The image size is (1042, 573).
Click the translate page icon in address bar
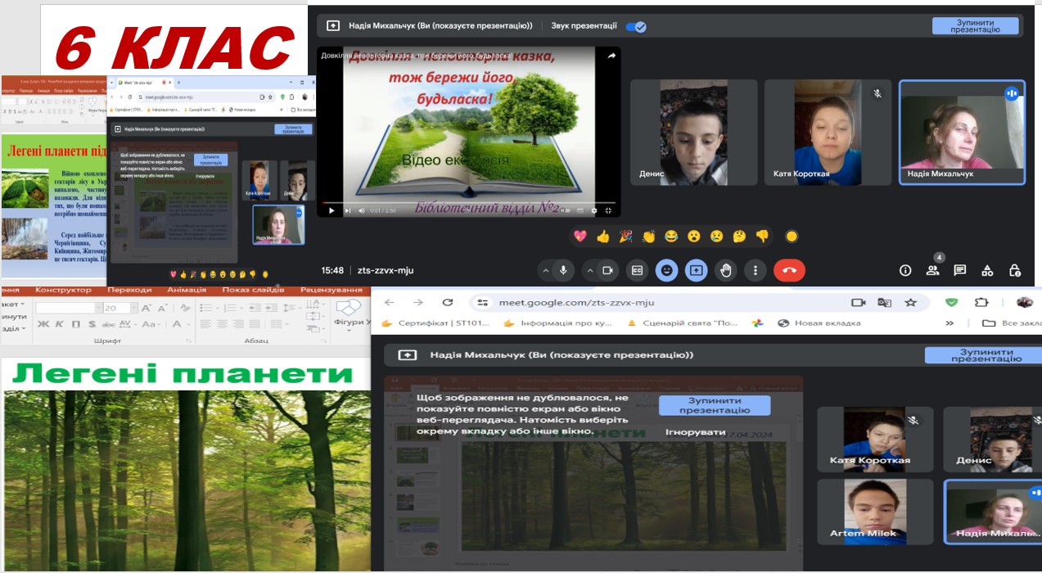(884, 302)
